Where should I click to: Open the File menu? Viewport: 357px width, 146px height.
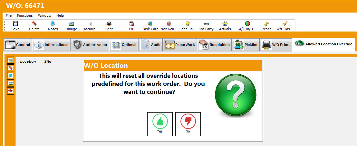tap(9, 15)
